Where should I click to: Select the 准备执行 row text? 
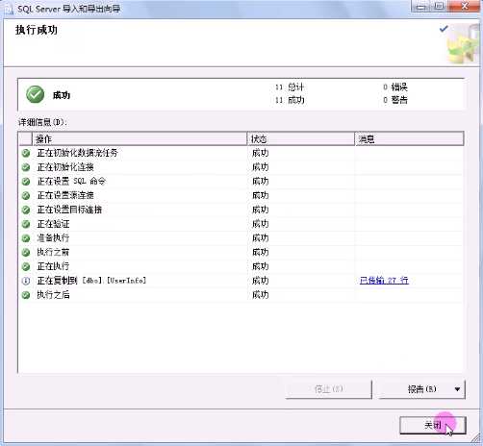[x=53, y=237]
